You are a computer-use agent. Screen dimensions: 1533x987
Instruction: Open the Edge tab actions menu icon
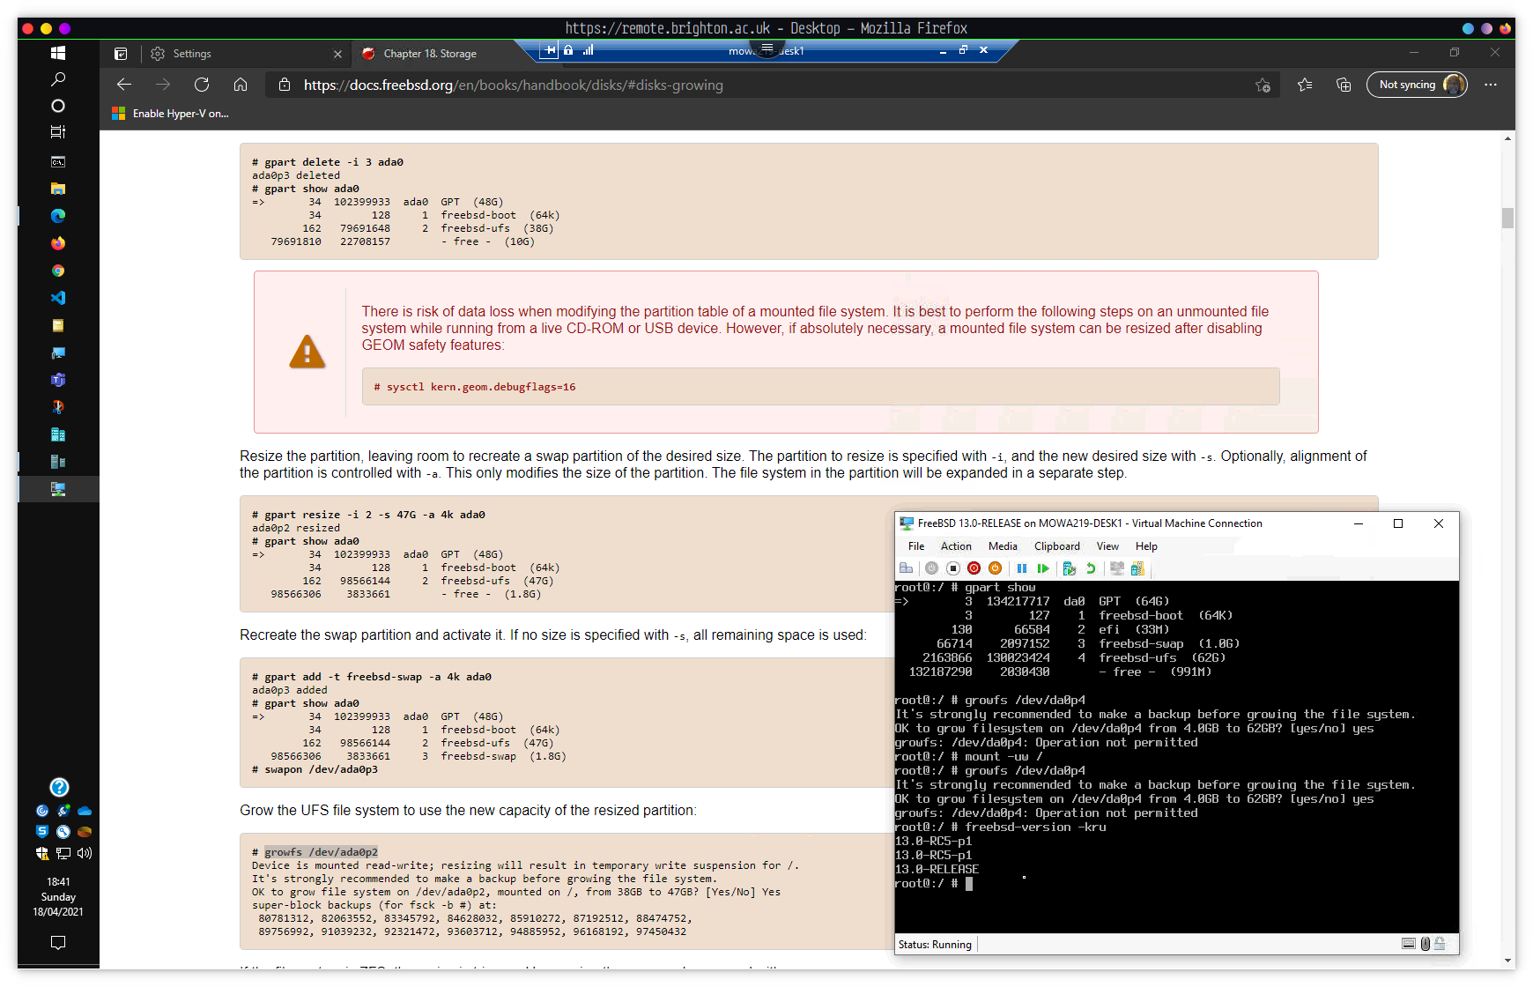point(121,54)
